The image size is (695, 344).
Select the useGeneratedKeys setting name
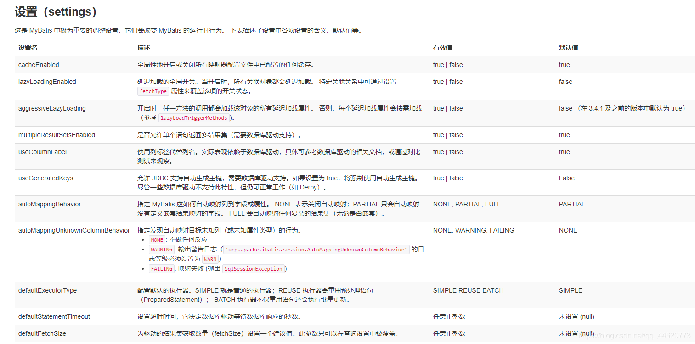click(46, 178)
